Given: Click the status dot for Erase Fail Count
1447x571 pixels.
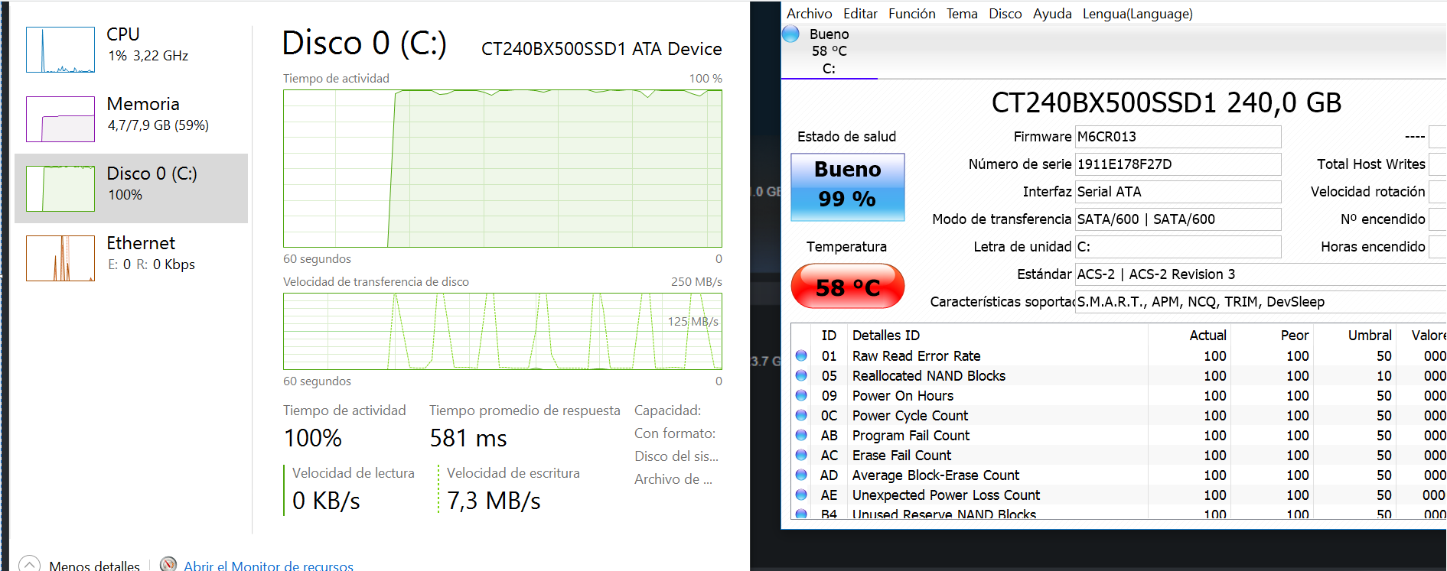Looking at the screenshot, I should coord(801,455).
